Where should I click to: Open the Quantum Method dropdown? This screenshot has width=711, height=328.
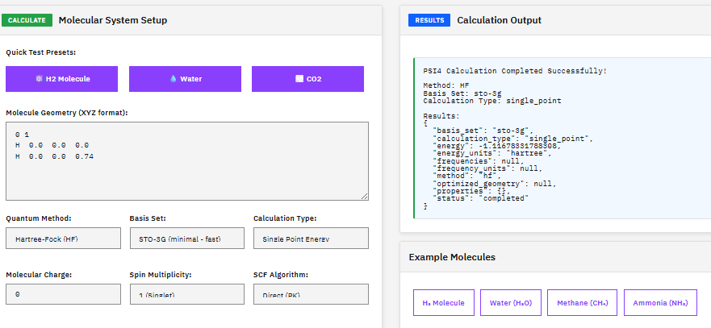[62, 239]
